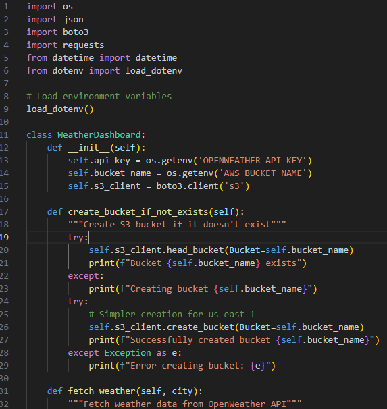Click the 'OPENWEATHER_API_KEY' string

(252, 161)
